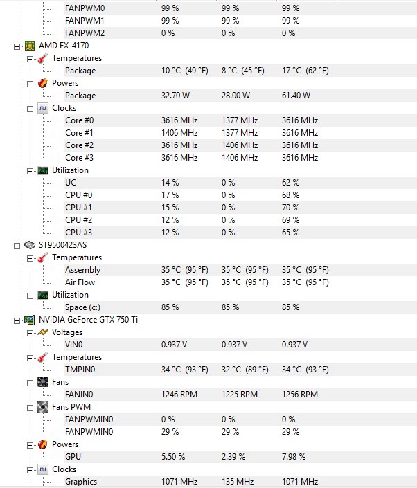Image resolution: width=417 pixels, height=488 pixels.
Task: Collapse the NVIDIA GeForce GTX 750 Ti node
Action: (x=17, y=320)
